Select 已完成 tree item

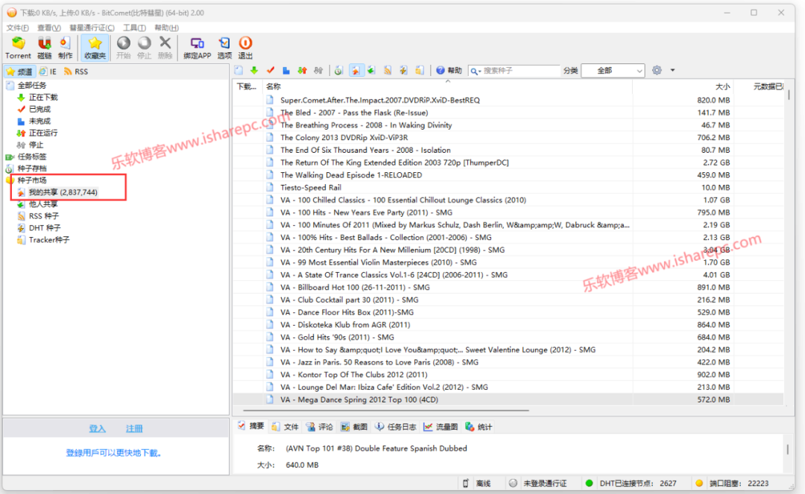click(x=40, y=109)
